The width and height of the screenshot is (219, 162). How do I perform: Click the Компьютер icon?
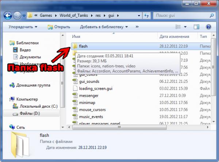[12, 99]
